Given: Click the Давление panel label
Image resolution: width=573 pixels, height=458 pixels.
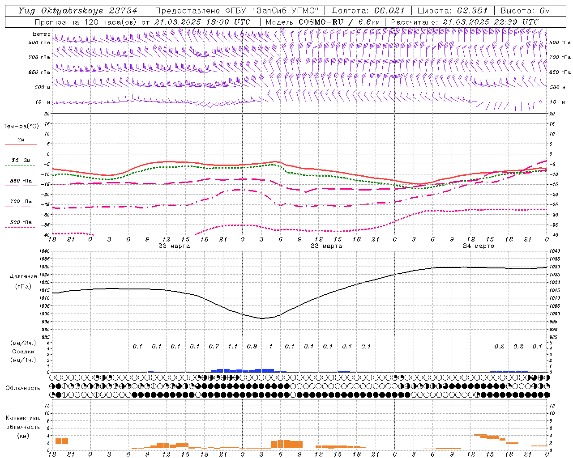Looking at the screenshot, I should pos(23,276).
